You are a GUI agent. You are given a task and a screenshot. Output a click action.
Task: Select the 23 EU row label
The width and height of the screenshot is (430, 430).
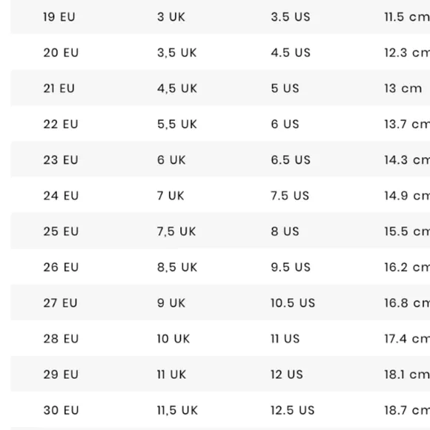(x=61, y=160)
